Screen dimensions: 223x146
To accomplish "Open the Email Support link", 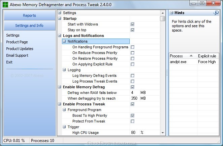I will pyautogui.click(x=17, y=55).
